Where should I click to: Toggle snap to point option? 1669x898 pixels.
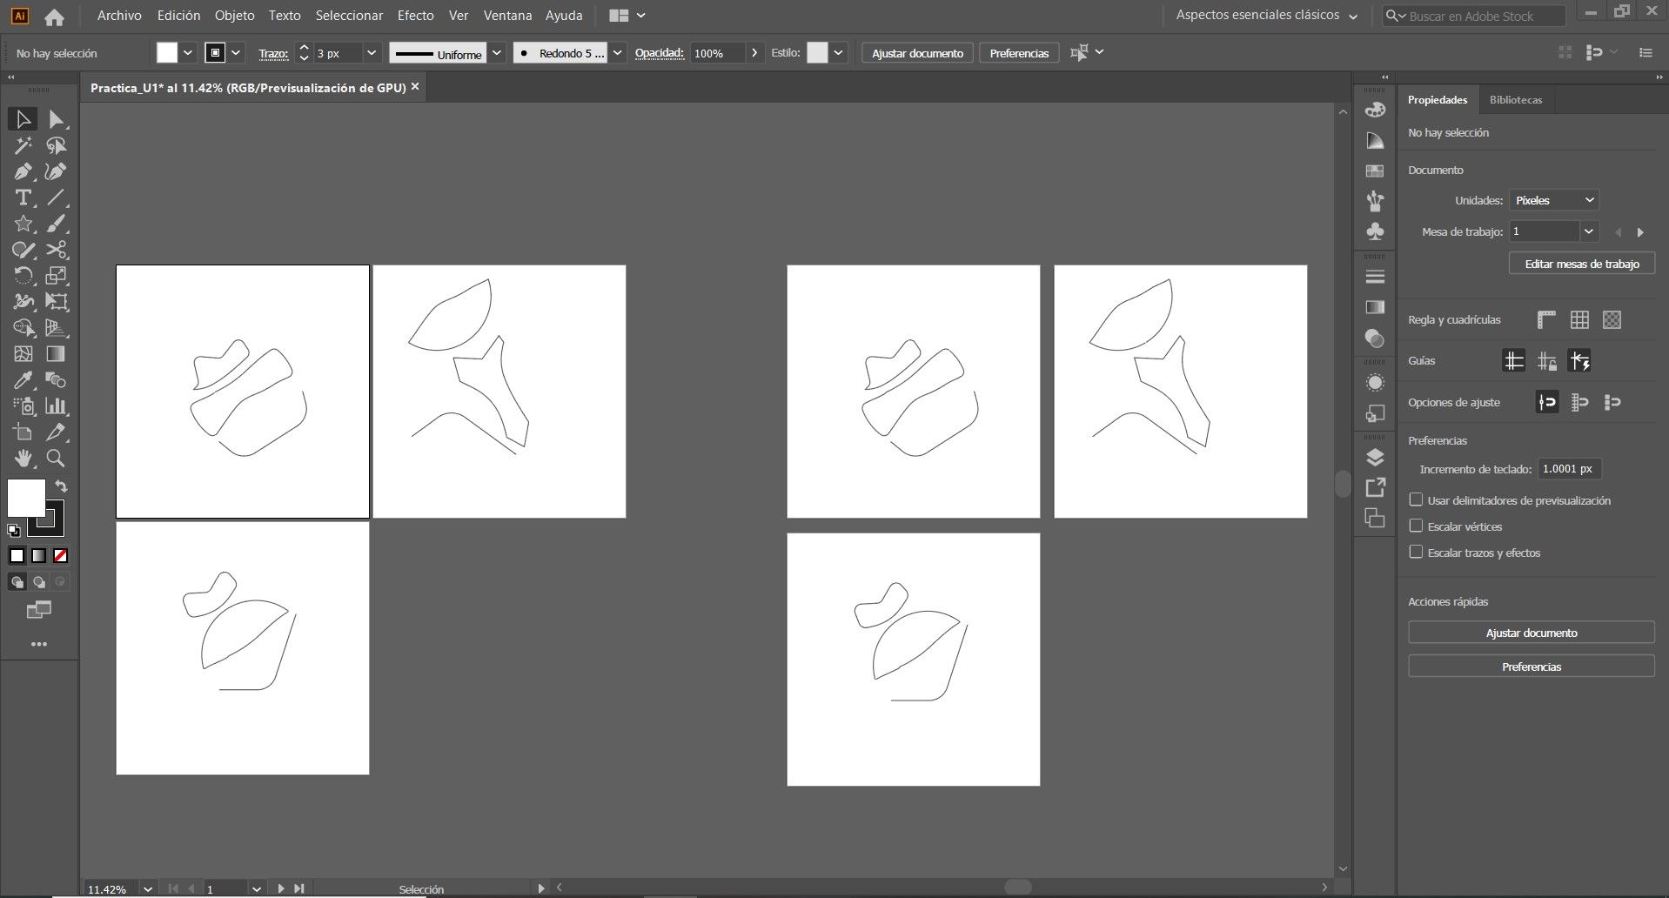tap(1547, 402)
